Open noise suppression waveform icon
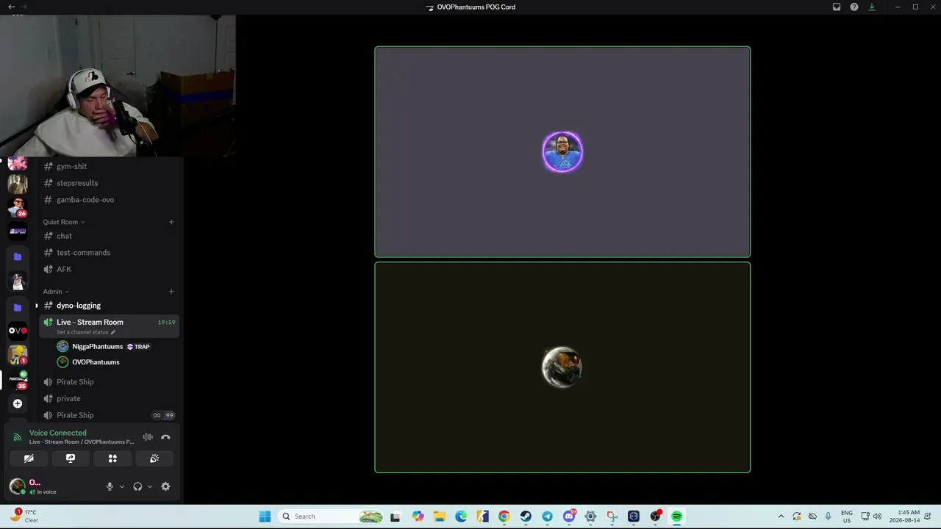 pyautogui.click(x=148, y=437)
